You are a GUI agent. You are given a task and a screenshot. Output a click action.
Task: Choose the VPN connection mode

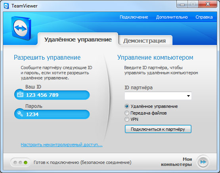[x=127, y=119]
